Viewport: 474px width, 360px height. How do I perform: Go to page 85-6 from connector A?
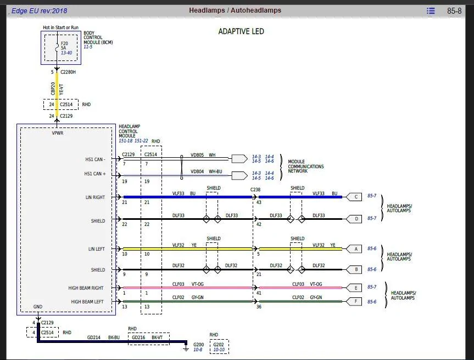[372, 248]
